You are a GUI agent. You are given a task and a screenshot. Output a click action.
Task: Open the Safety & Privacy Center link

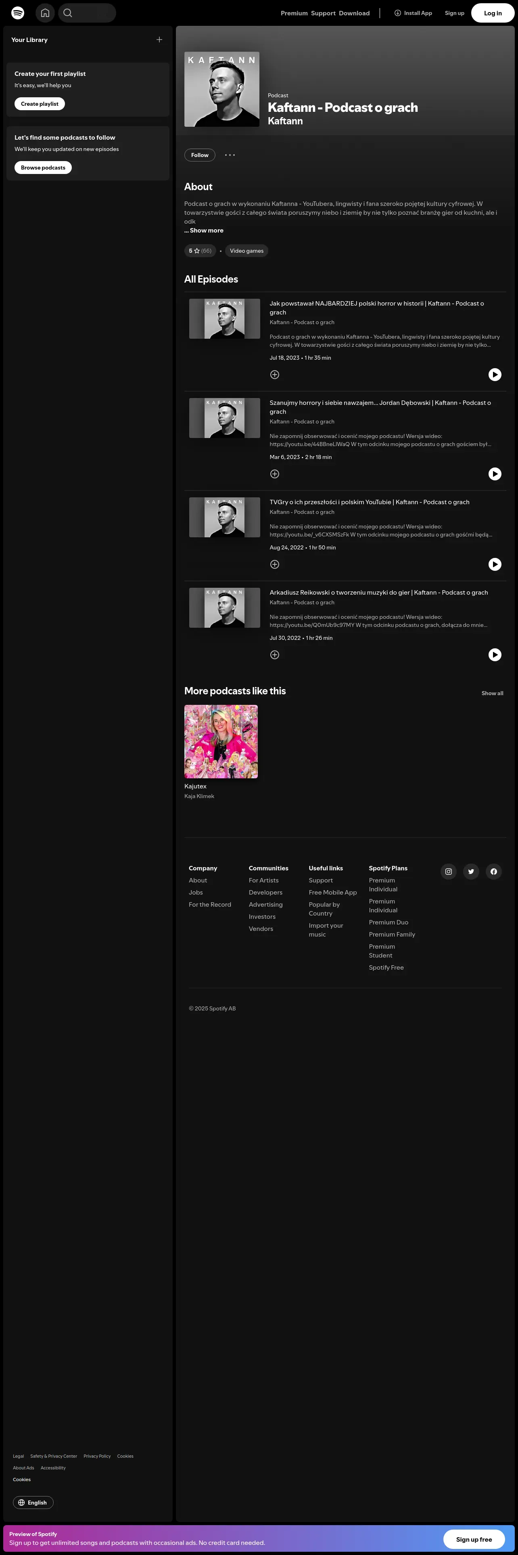click(54, 1456)
